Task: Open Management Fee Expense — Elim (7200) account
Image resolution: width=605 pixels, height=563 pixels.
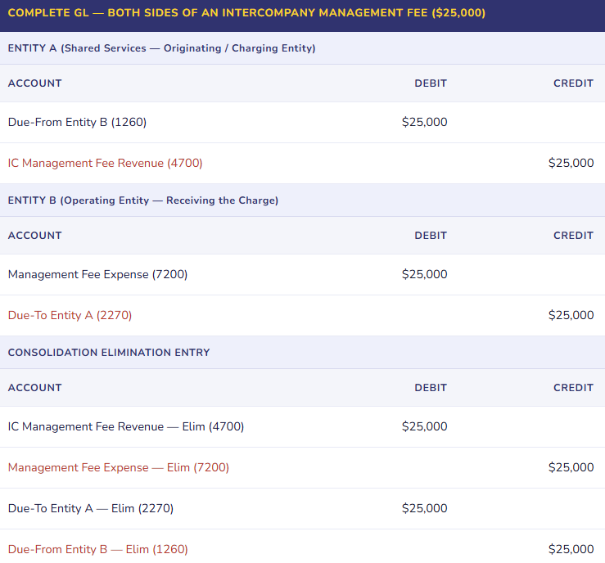Action: pyautogui.click(x=119, y=467)
